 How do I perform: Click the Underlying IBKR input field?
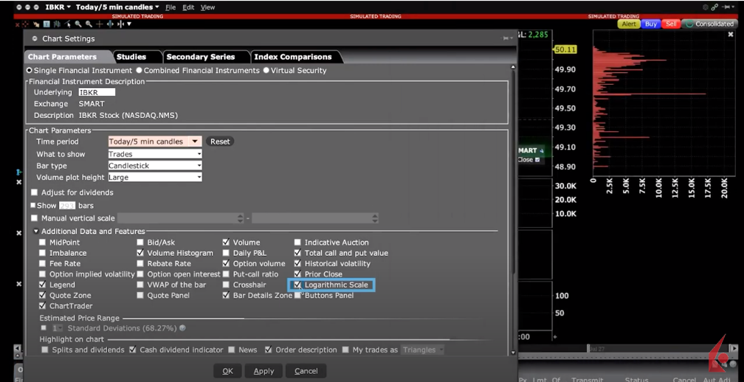(97, 93)
